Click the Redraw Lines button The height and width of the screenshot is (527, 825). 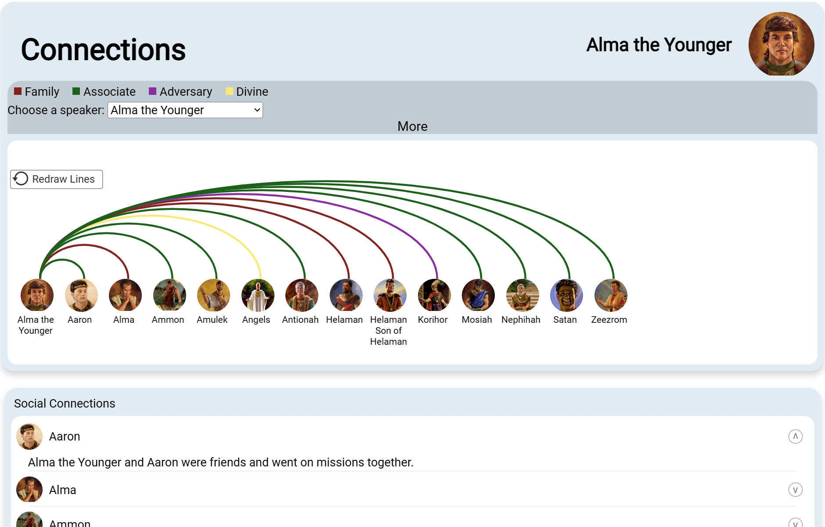[57, 179]
